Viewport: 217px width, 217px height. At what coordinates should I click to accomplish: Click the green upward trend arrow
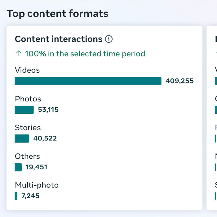[19, 54]
